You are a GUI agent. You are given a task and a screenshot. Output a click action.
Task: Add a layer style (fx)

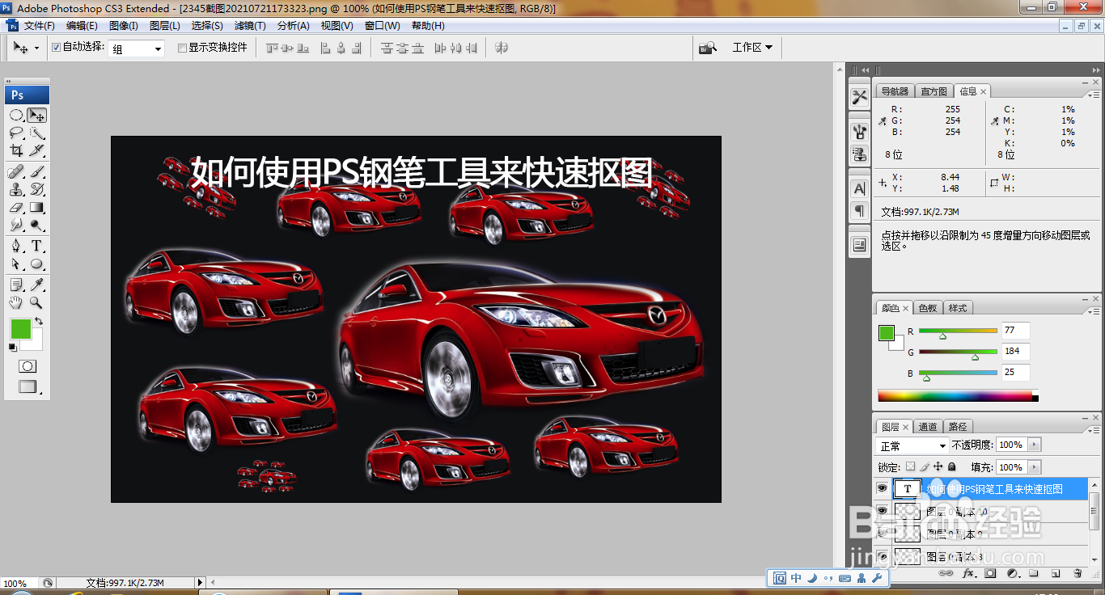pos(967,573)
